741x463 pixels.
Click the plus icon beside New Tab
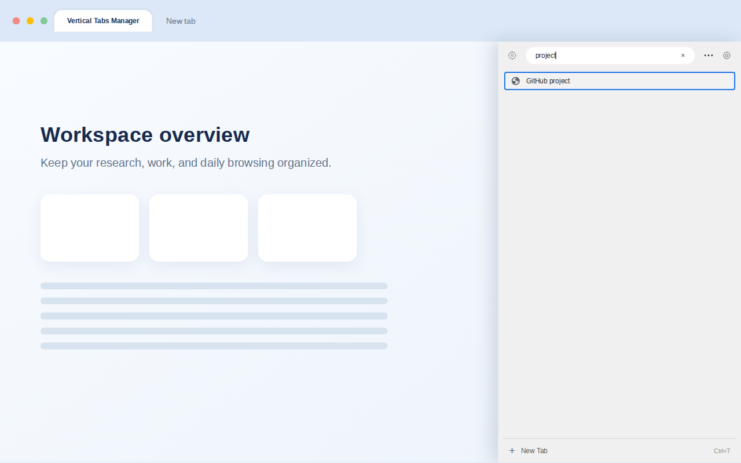coord(512,451)
